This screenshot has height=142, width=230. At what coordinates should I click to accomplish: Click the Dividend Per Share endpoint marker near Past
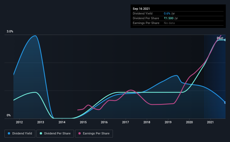[225, 40]
